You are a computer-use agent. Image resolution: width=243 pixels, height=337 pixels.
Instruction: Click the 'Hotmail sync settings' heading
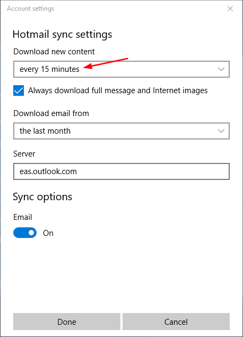(62, 35)
